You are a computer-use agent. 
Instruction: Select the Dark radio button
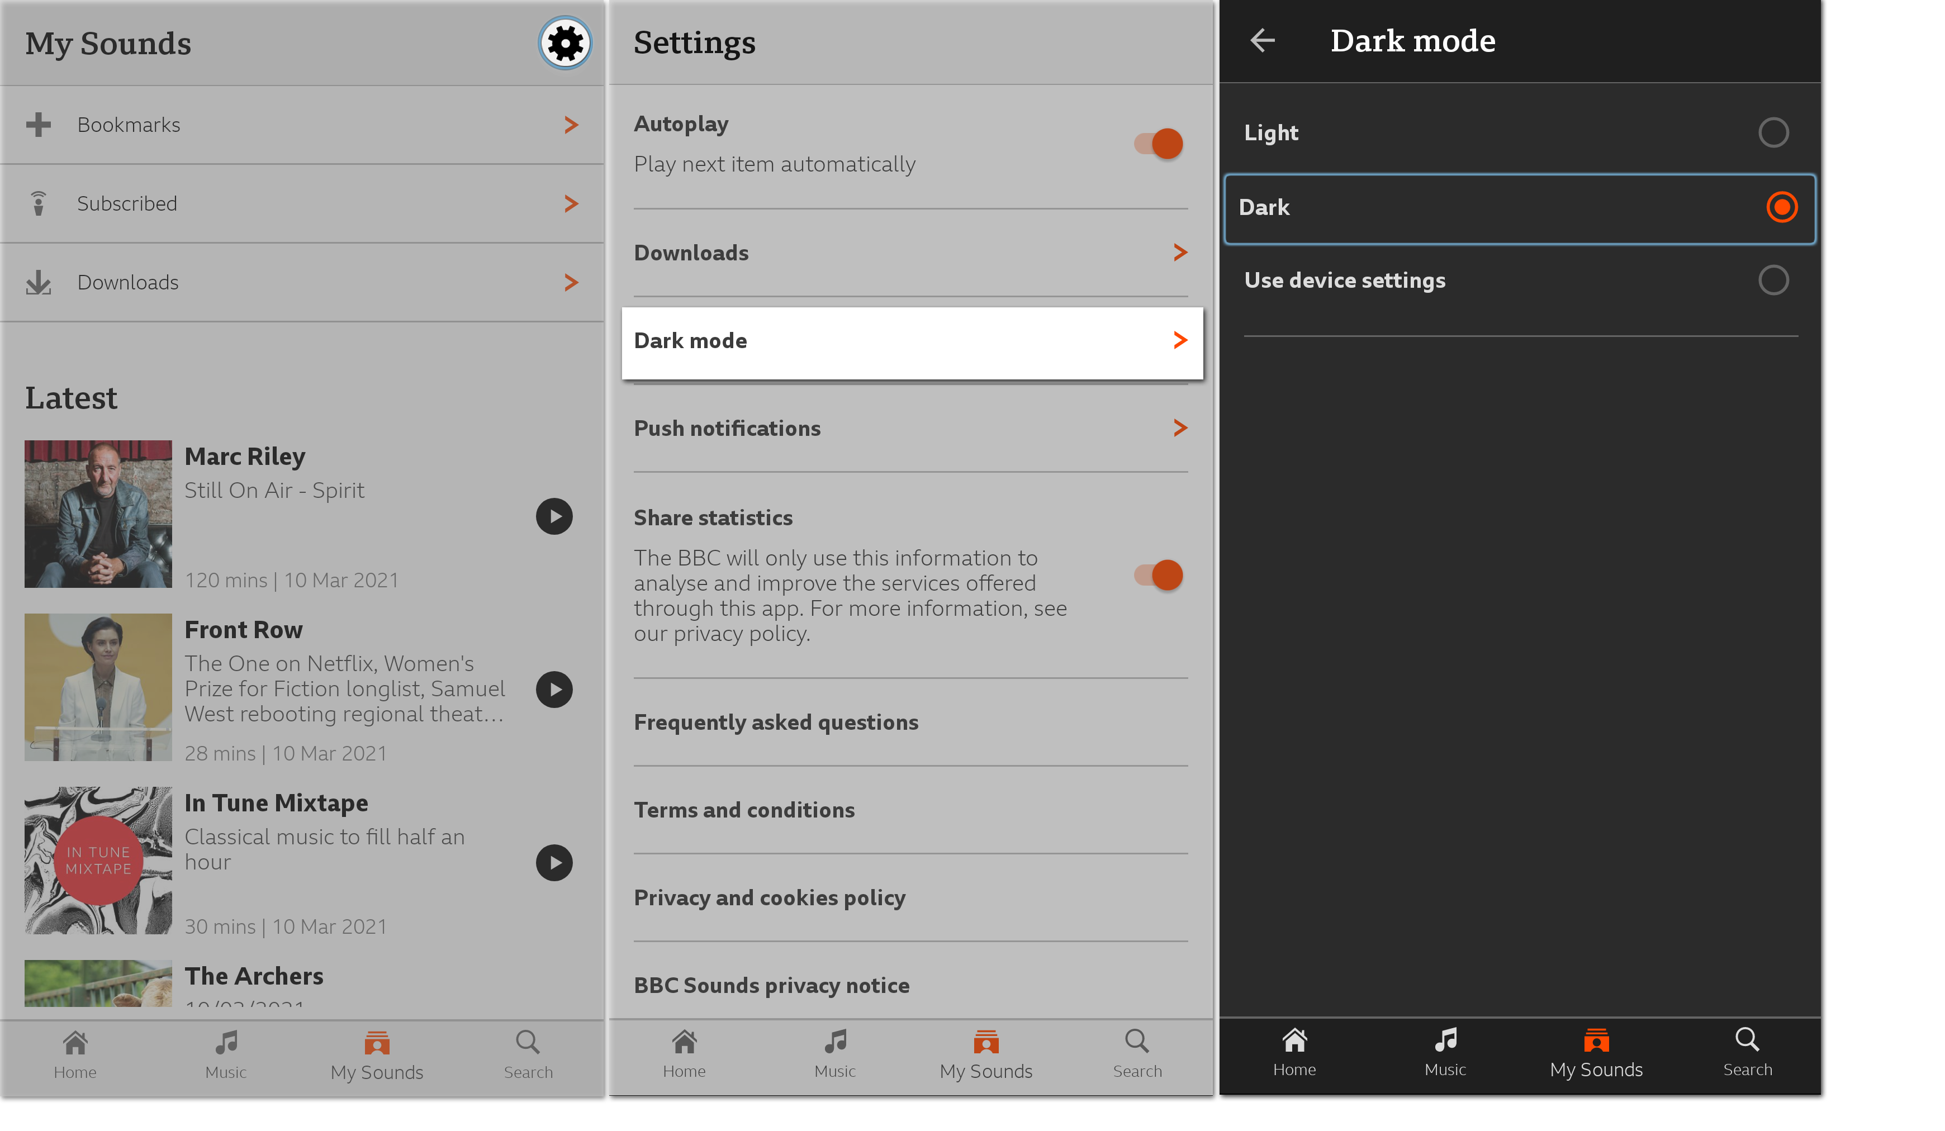(x=1781, y=207)
